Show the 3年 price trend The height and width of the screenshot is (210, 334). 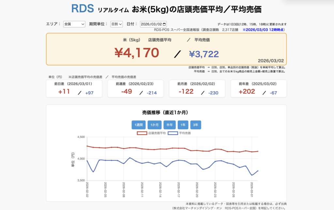pyautogui.click(x=196, y=125)
